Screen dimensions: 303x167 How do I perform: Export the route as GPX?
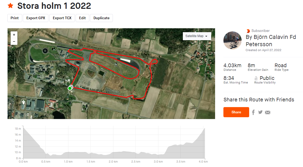coord(36,18)
